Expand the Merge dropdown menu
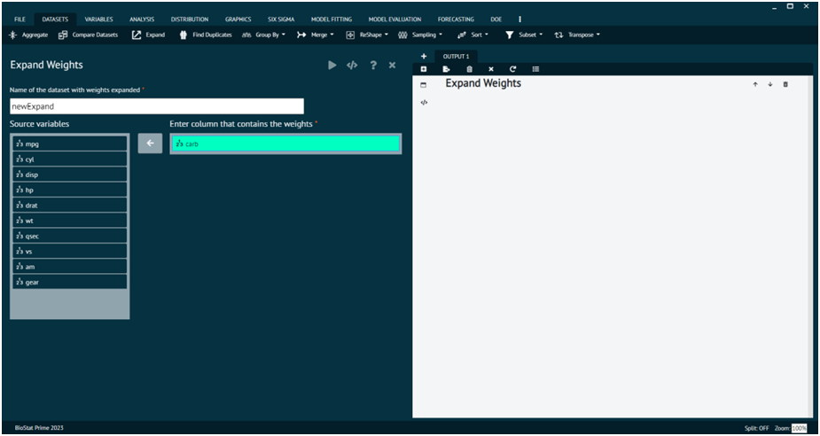The height and width of the screenshot is (436, 820). click(x=316, y=35)
